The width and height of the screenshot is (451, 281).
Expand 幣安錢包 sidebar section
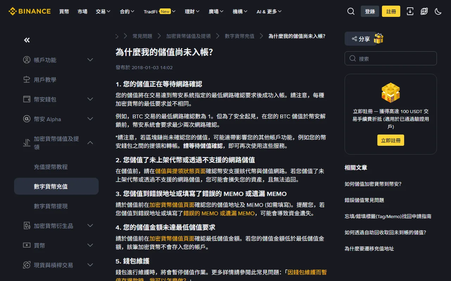point(90,99)
